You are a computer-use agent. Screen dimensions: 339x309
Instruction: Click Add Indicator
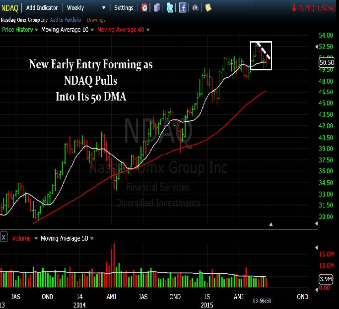point(42,8)
